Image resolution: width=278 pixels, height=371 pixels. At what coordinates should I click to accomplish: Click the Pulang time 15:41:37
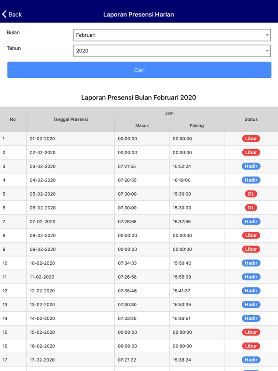(x=181, y=291)
